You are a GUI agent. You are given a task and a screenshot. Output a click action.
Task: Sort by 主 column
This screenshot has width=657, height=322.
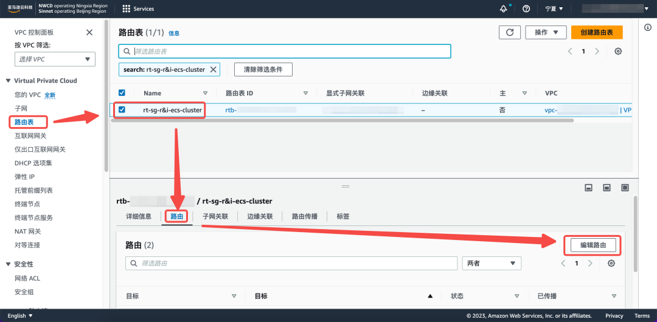524,93
